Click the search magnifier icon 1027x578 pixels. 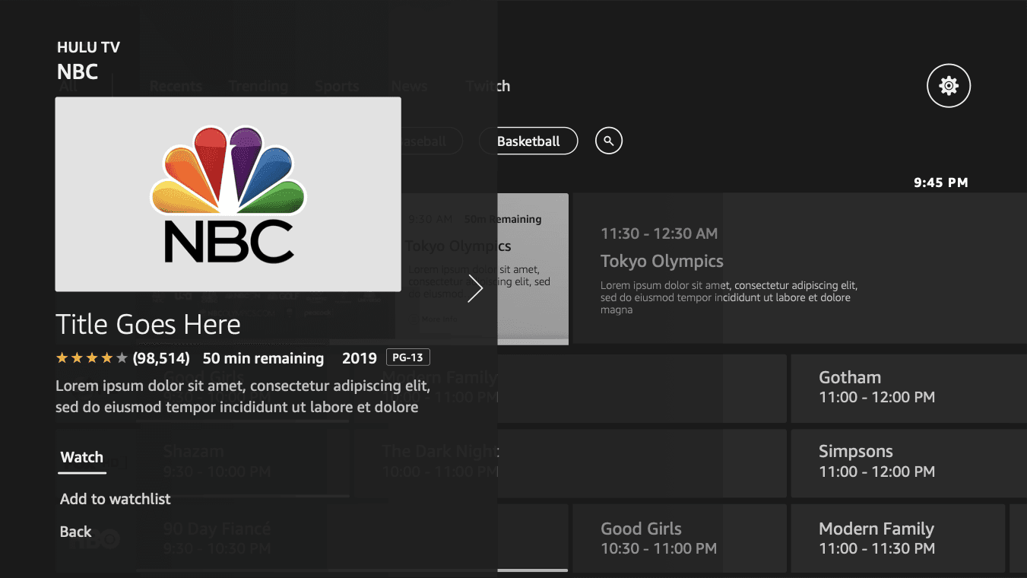pos(609,141)
